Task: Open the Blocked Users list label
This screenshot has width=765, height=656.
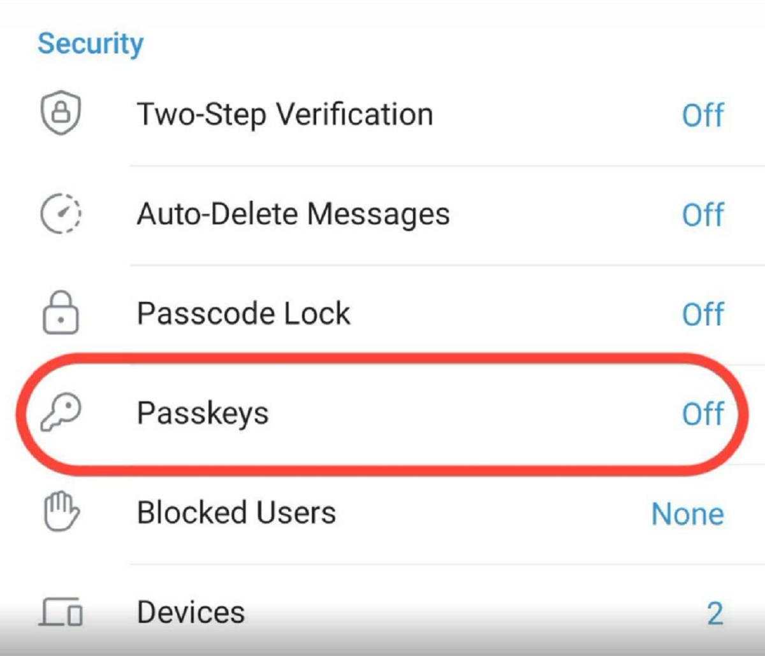Action: point(237,513)
